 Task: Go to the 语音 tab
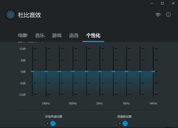(x=74, y=35)
